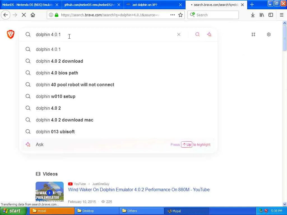Image resolution: width=287 pixels, height=215 pixels.
Task: Switch to mypal folder in taskbar
Action: click(x=52, y=211)
